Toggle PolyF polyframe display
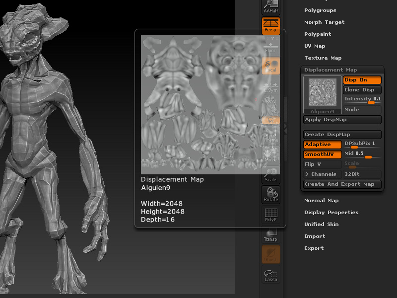Image resolution: width=397 pixels, height=298 pixels. click(x=270, y=215)
